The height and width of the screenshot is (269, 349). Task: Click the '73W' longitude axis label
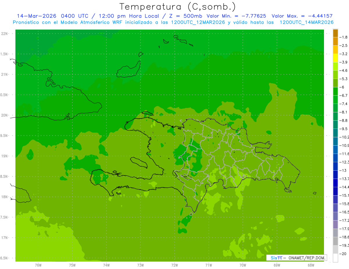(x=140, y=265)
